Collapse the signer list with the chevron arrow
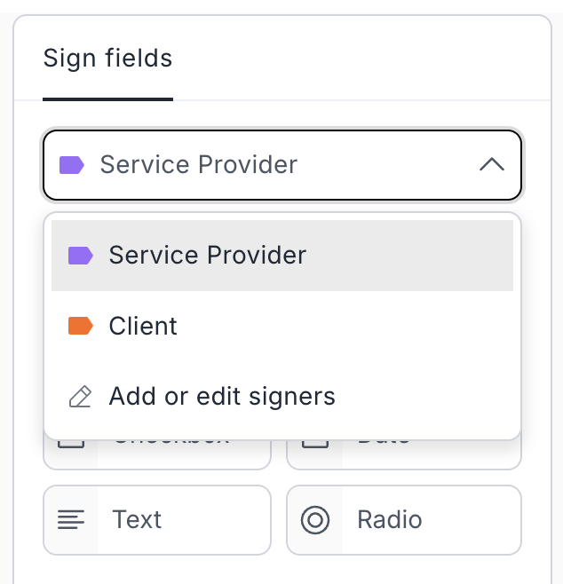 (x=491, y=165)
